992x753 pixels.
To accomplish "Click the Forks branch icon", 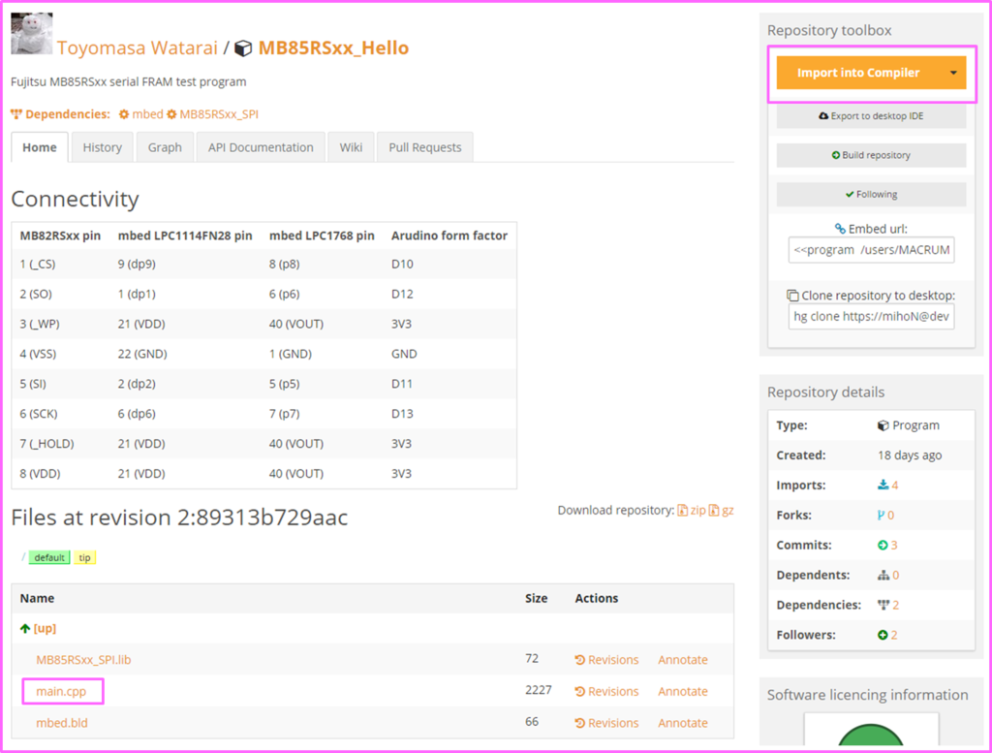I will coord(881,516).
